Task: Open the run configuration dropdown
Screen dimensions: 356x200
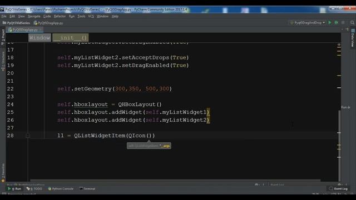Action: [x=308, y=23]
